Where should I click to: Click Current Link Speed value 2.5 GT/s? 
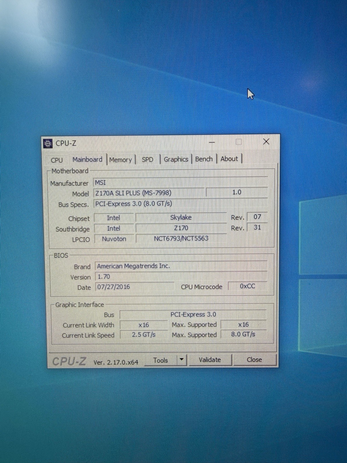(x=144, y=335)
